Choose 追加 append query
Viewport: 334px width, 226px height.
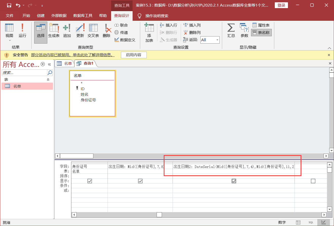click(67, 31)
